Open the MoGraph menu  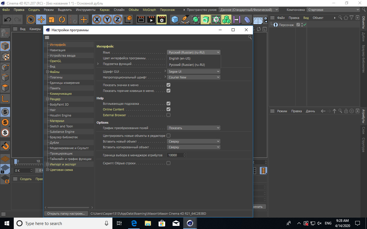[149, 10]
